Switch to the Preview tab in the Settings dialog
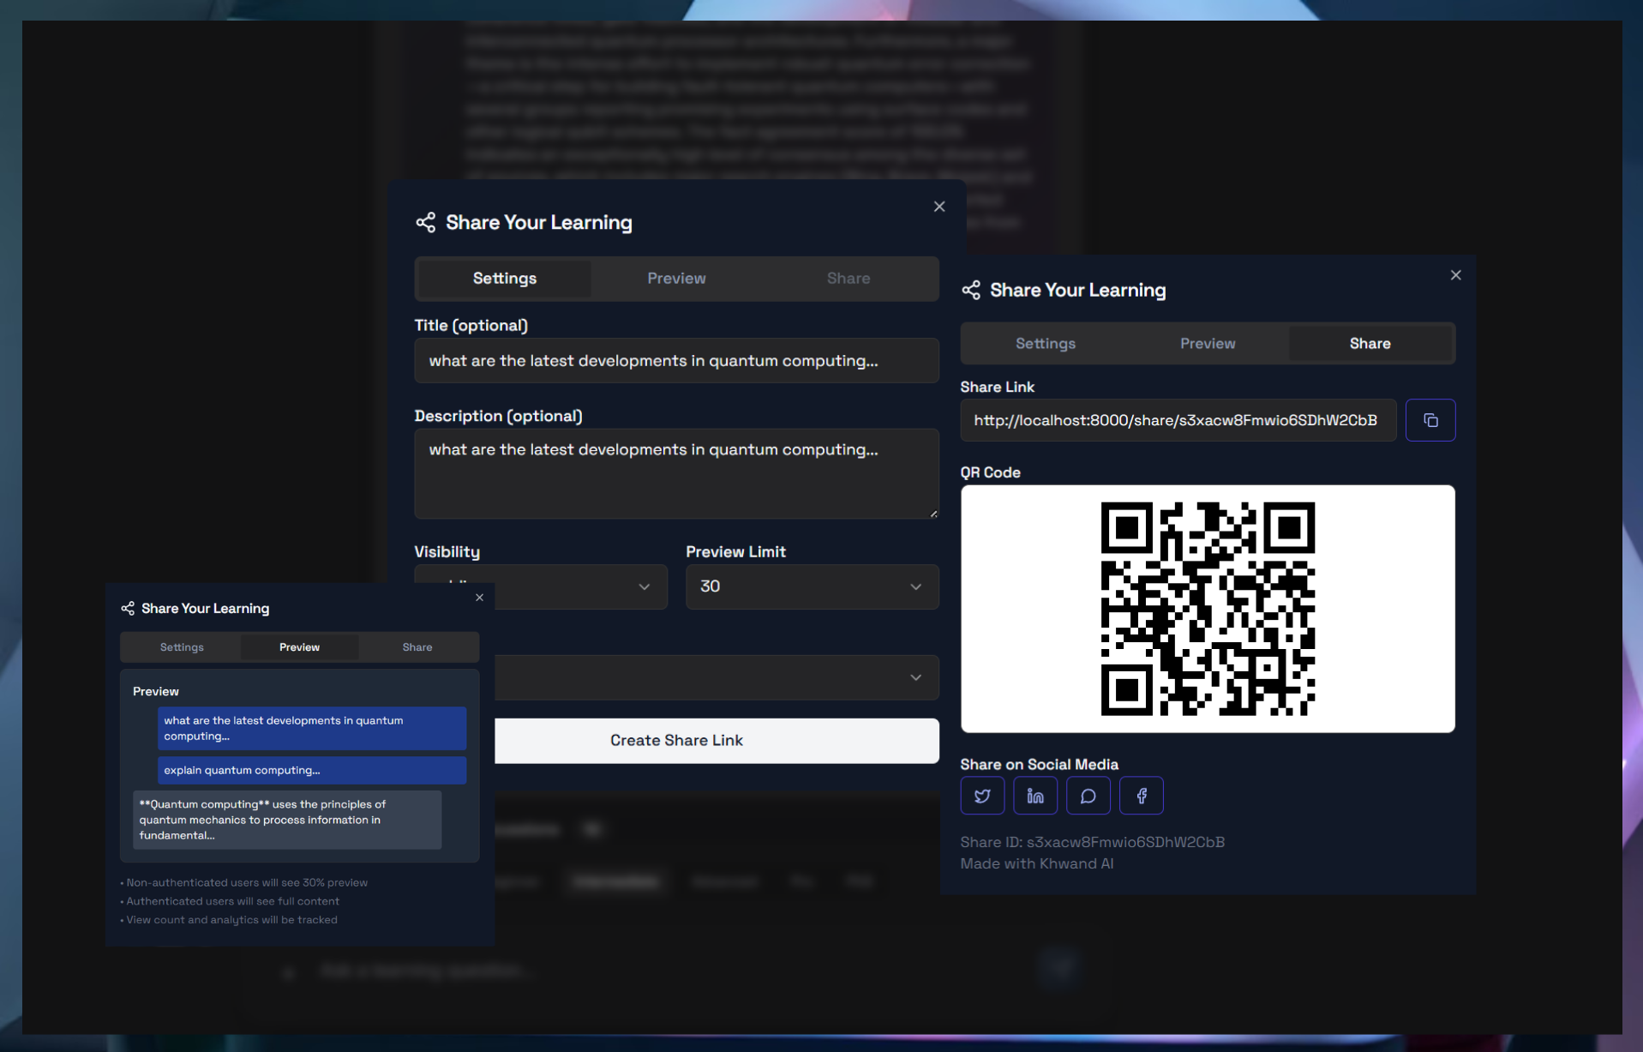The height and width of the screenshot is (1052, 1643). point(676,278)
